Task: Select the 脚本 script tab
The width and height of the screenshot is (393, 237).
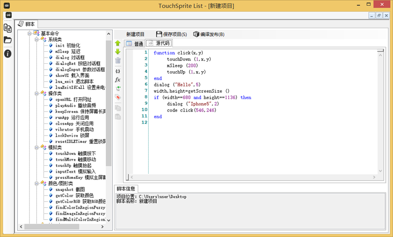Action: click(x=26, y=24)
